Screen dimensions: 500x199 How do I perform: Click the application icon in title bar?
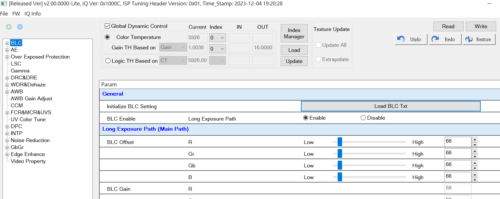[4, 4]
